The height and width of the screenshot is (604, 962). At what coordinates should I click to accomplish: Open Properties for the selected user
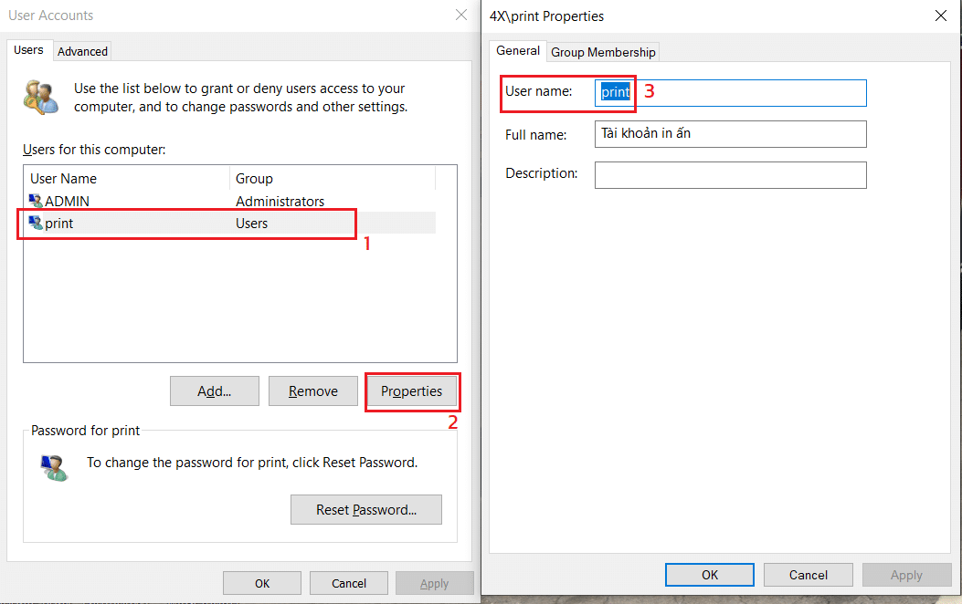coord(411,391)
